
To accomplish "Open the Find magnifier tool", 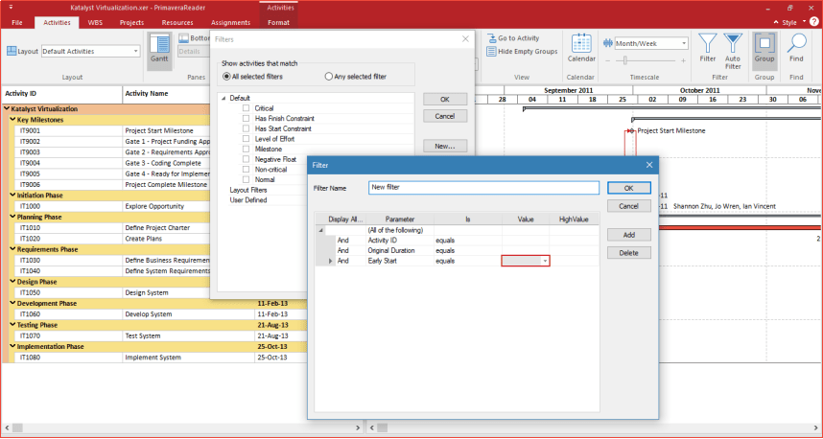I will (796, 48).
